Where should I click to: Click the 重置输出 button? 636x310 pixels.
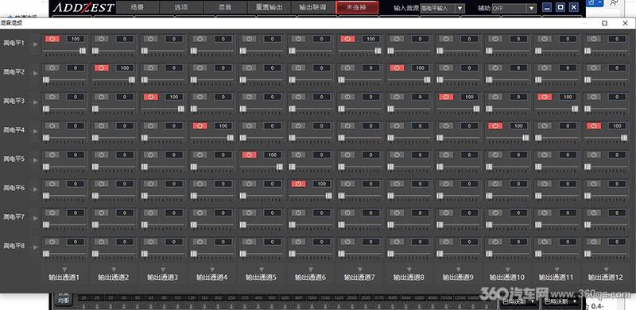point(269,7)
